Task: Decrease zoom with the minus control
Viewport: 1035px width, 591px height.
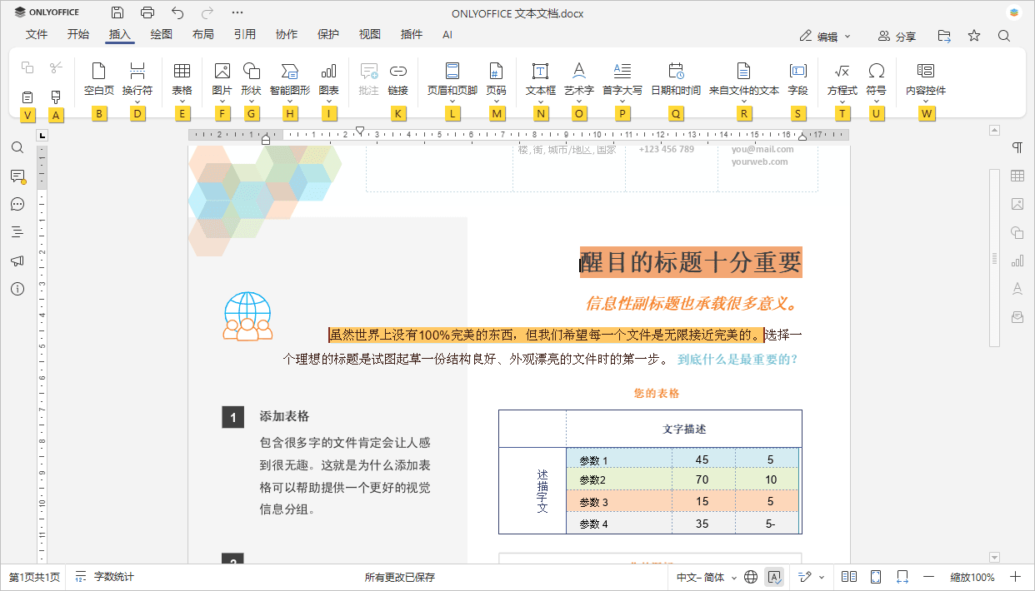Action: coord(927,576)
